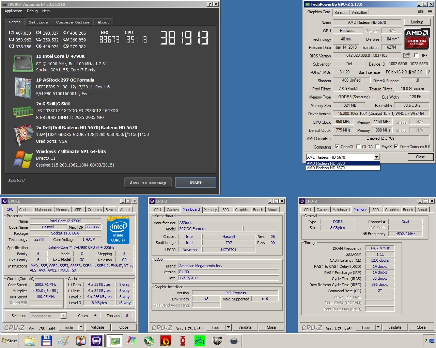
Task: Click the PCIe bus interface question mark
Action: pyautogui.click(x=429, y=72)
